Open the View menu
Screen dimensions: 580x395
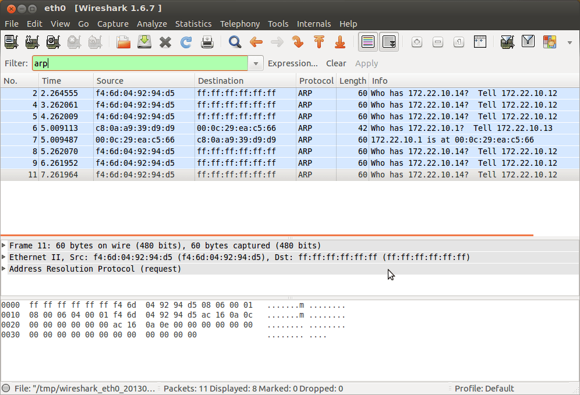coord(61,24)
